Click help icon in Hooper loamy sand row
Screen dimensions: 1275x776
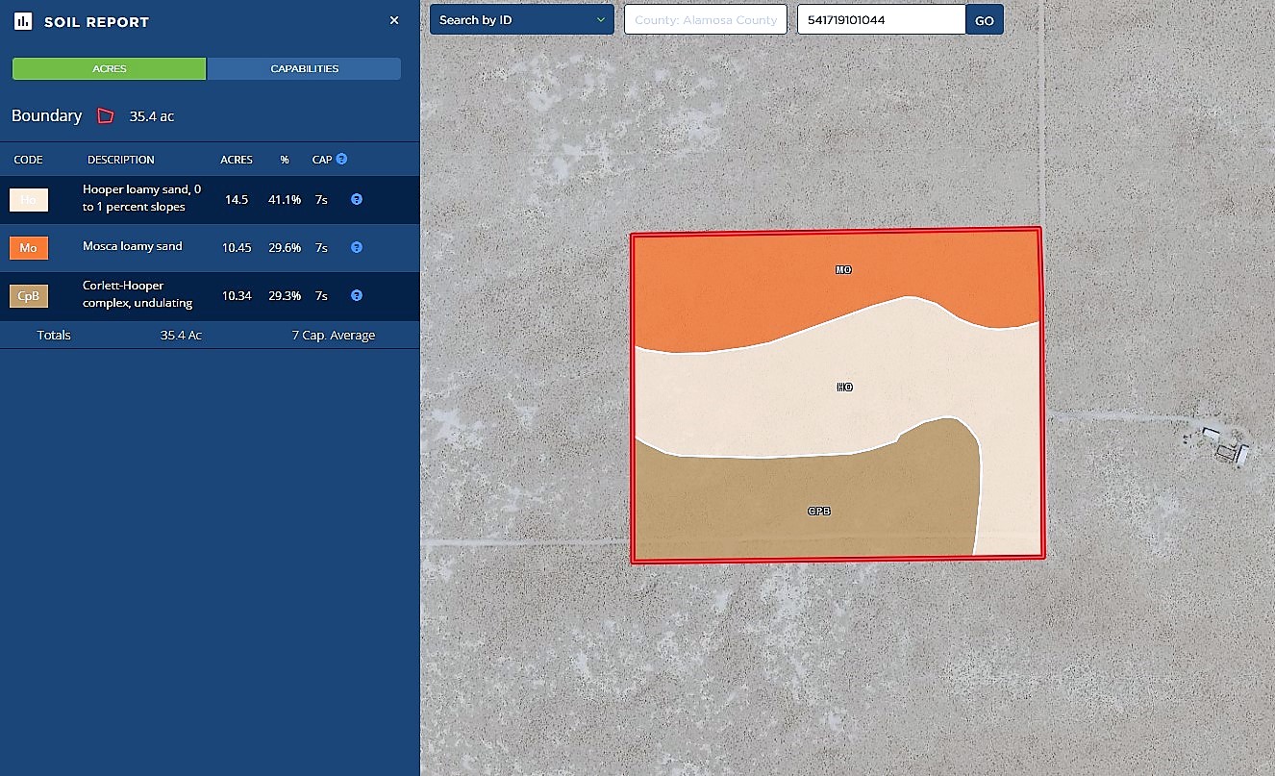click(356, 199)
